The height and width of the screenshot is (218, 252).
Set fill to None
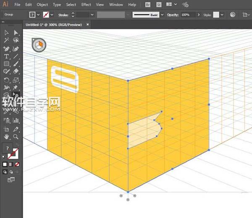[x=17, y=164]
